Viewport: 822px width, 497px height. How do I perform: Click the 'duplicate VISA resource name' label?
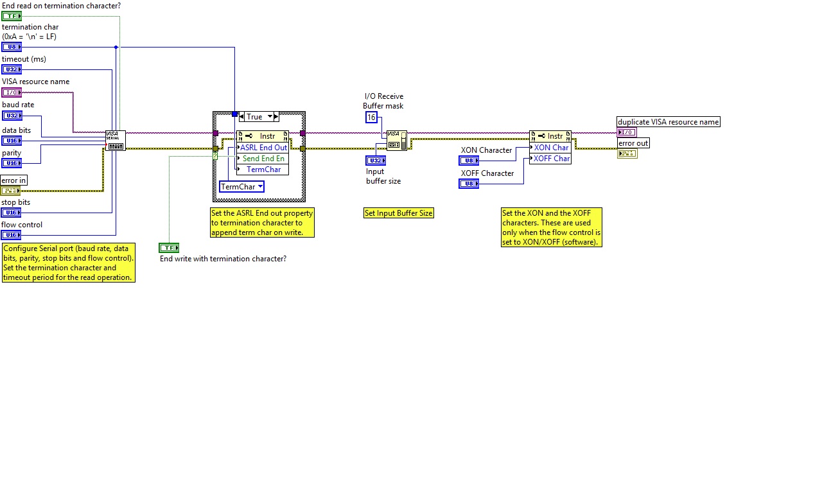[669, 122]
